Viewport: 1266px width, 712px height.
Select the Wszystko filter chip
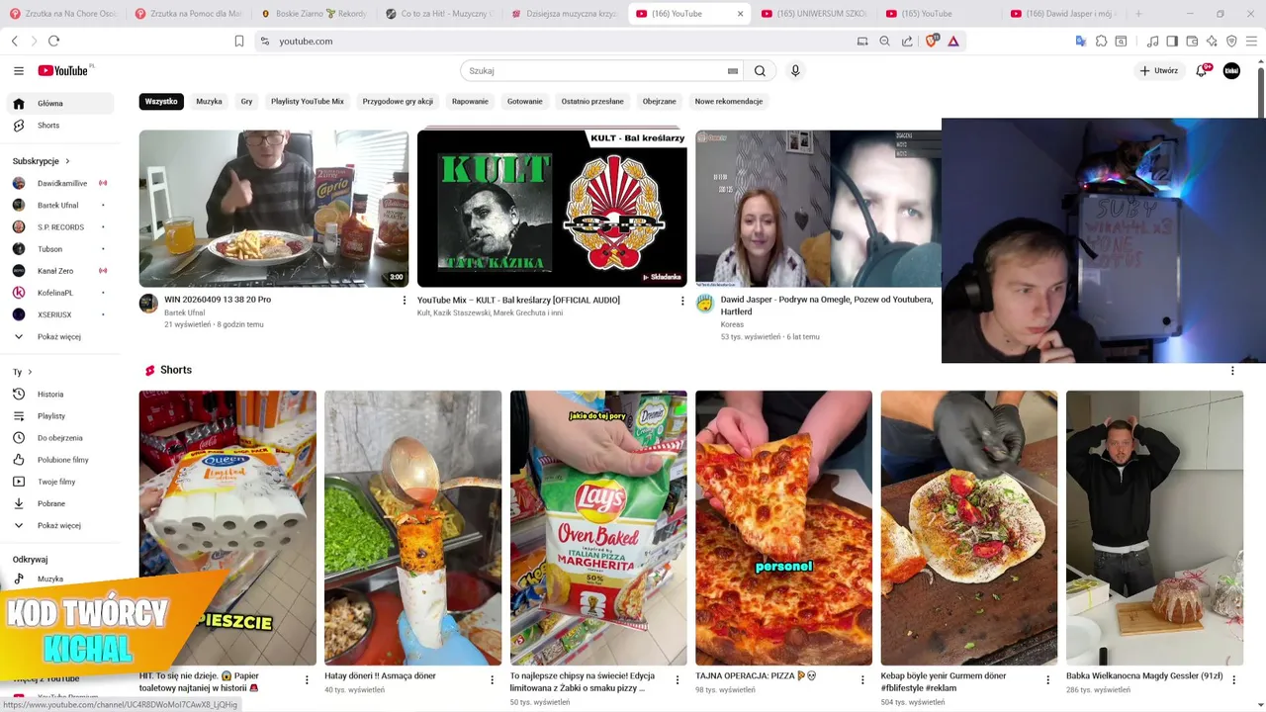161,101
